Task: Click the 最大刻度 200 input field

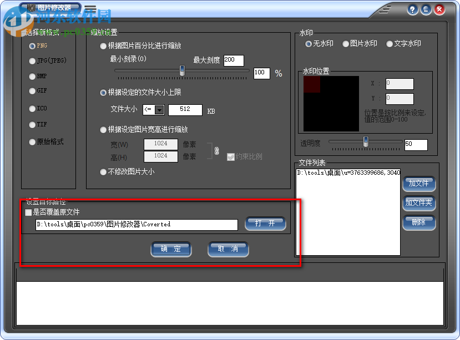Action: click(234, 60)
